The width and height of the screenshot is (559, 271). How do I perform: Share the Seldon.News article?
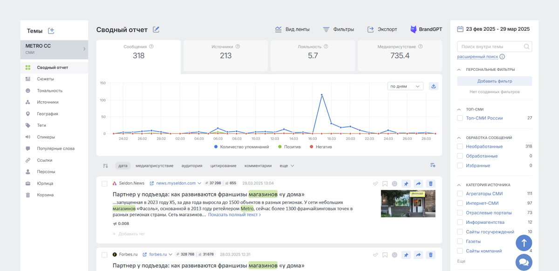418,183
